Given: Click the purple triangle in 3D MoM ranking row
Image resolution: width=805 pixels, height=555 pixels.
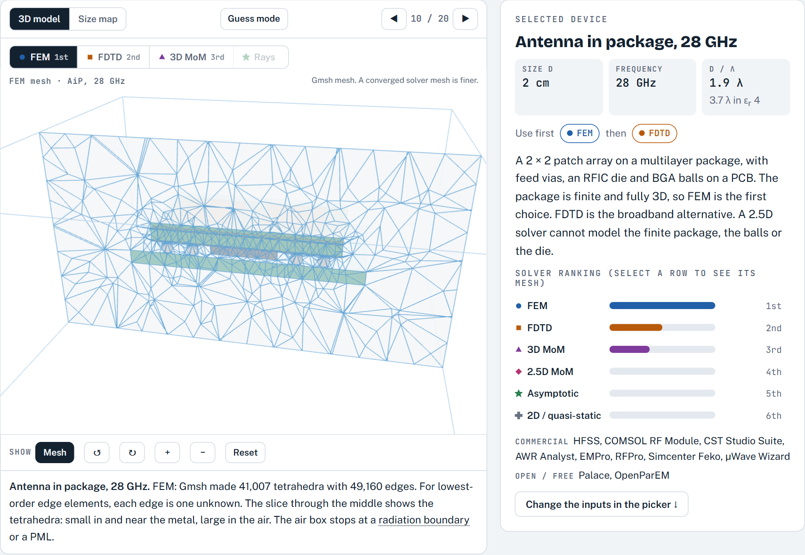Looking at the screenshot, I should coord(519,350).
